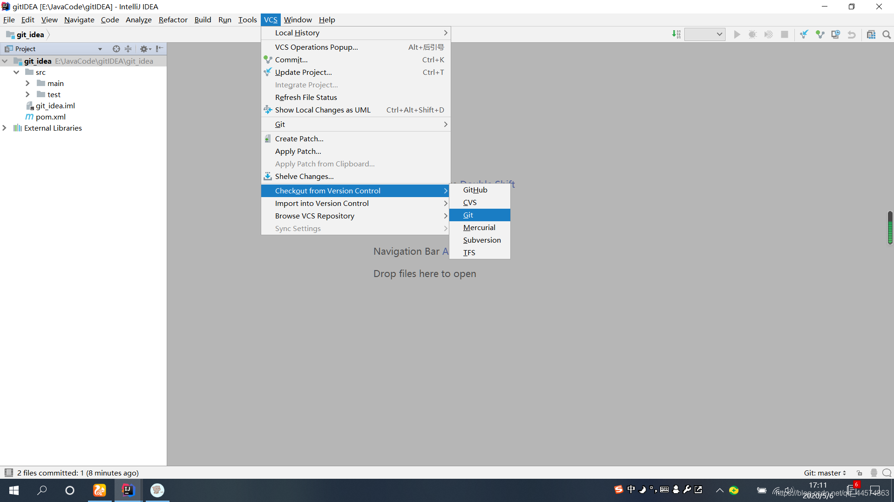The image size is (894, 502).
Task: Click Create Patch entry
Action: [356, 139]
